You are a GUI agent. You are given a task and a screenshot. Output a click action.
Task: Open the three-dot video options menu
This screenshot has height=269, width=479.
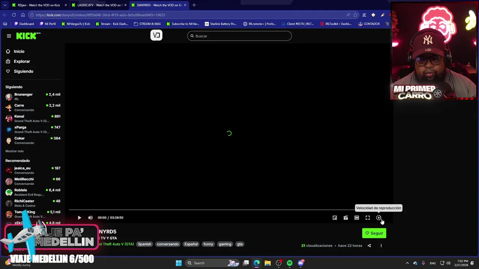pos(381,245)
